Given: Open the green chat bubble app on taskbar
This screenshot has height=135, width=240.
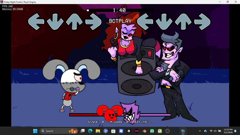Looking at the screenshot, I should coord(160,131).
